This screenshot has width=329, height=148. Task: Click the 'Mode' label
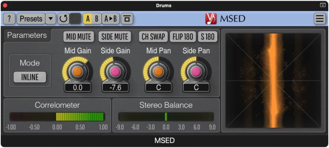tap(30, 63)
